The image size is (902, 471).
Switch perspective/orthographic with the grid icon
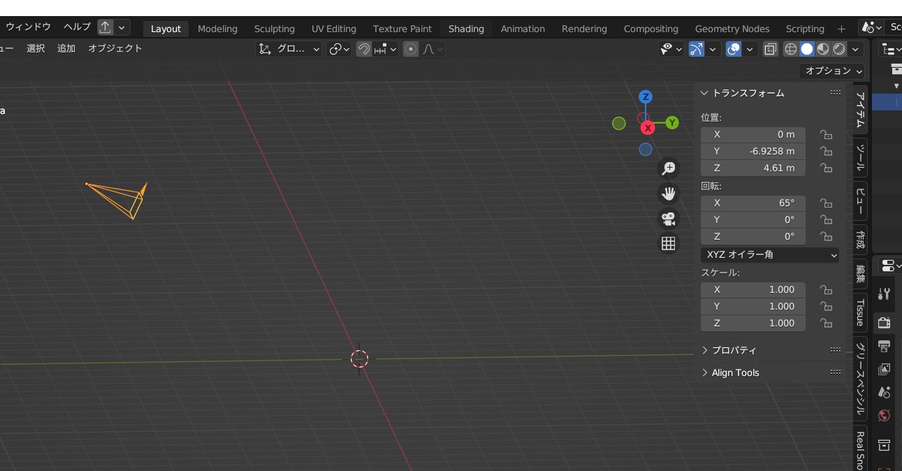tap(669, 243)
